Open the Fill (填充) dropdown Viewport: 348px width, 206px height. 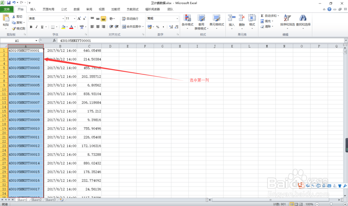[267, 21]
